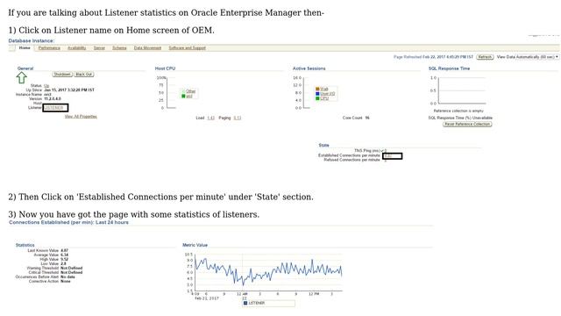Click Established Connections per minute value

387,156
